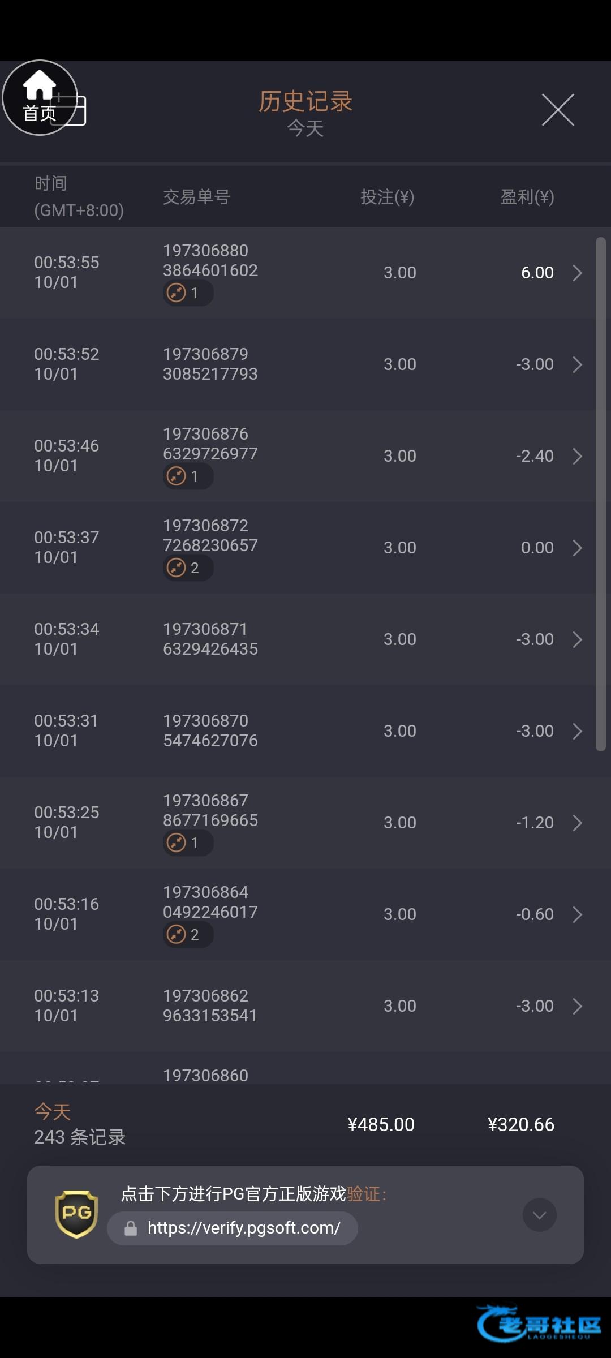Open details arrow for 00:53:52 record
Screen dimensions: 611x1358
pyautogui.click(x=577, y=364)
